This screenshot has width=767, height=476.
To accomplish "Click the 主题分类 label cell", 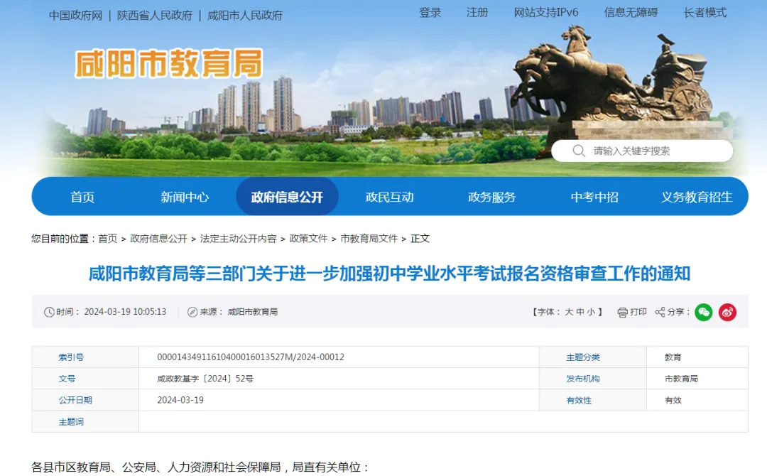I will pos(593,357).
